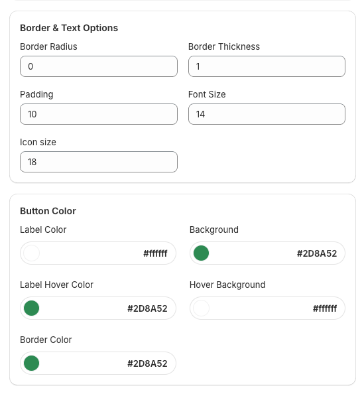Click the Icon size label
364x394 pixels.
point(38,142)
